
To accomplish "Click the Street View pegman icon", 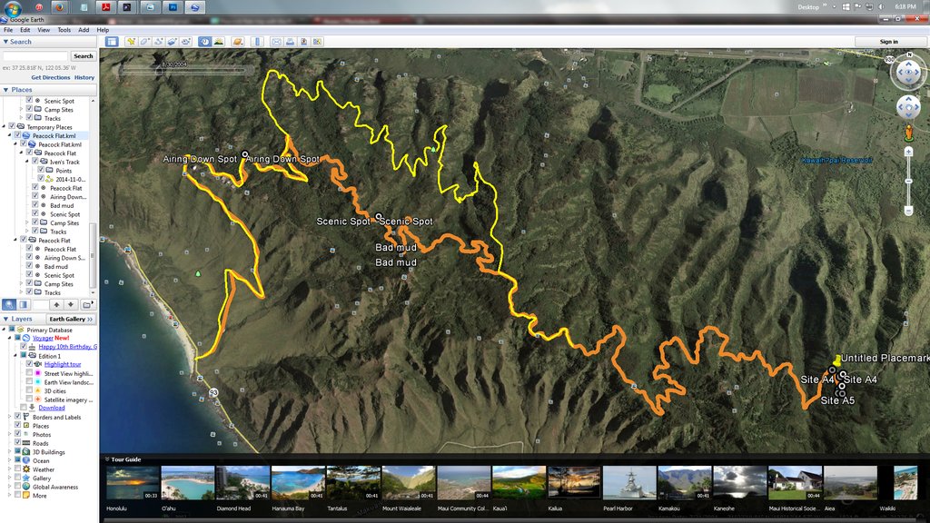I will (x=908, y=133).
